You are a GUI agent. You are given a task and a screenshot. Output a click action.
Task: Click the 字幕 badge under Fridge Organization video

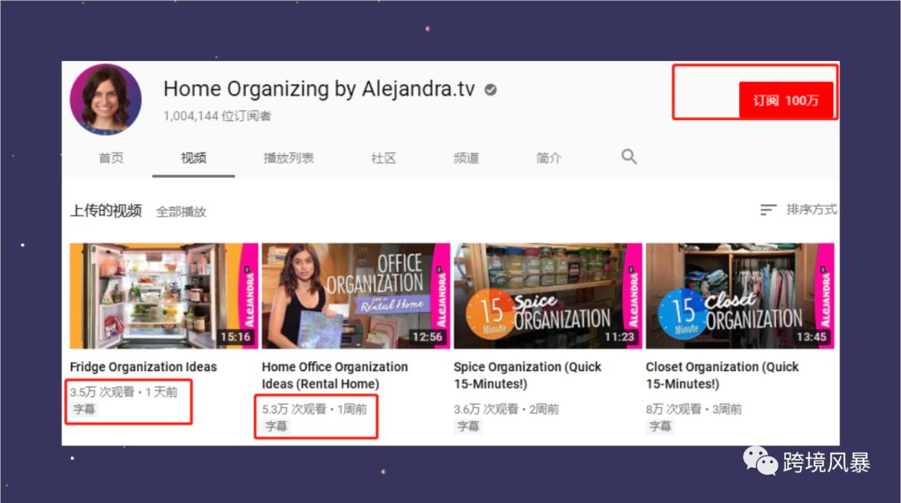(84, 410)
